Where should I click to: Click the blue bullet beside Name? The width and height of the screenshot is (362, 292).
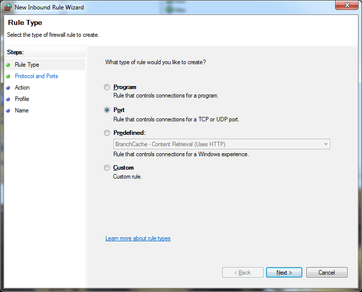[x=8, y=110]
